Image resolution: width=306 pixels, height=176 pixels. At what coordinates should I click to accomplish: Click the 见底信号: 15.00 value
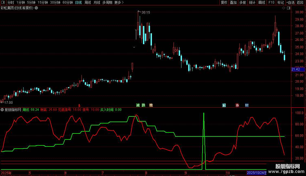(70, 110)
